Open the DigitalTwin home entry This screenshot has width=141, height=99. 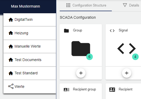pos(30,20)
